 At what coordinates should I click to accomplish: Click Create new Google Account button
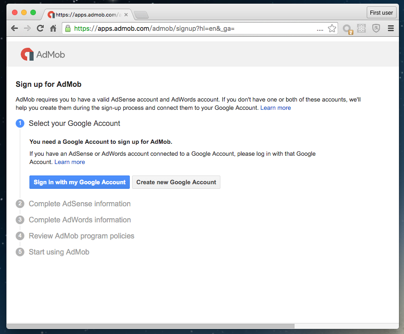click(176, 182)
